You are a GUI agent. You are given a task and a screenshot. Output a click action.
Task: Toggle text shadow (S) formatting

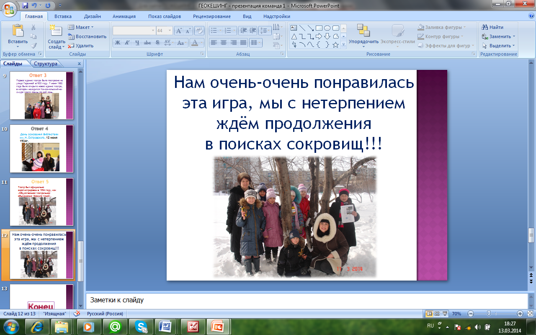tap(157, 43)
